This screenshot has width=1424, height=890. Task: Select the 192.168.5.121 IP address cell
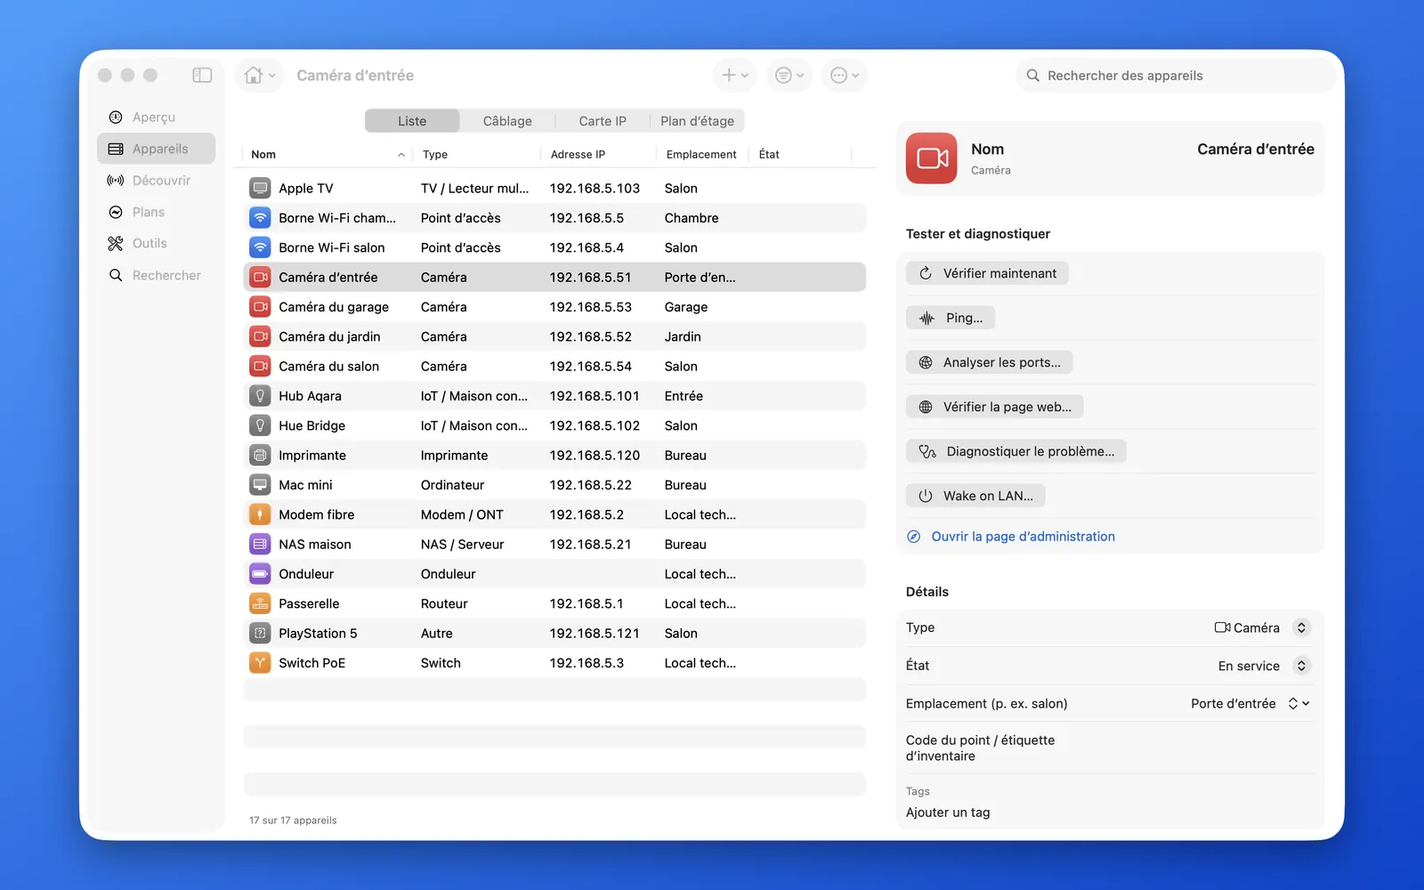coord(595,634)
